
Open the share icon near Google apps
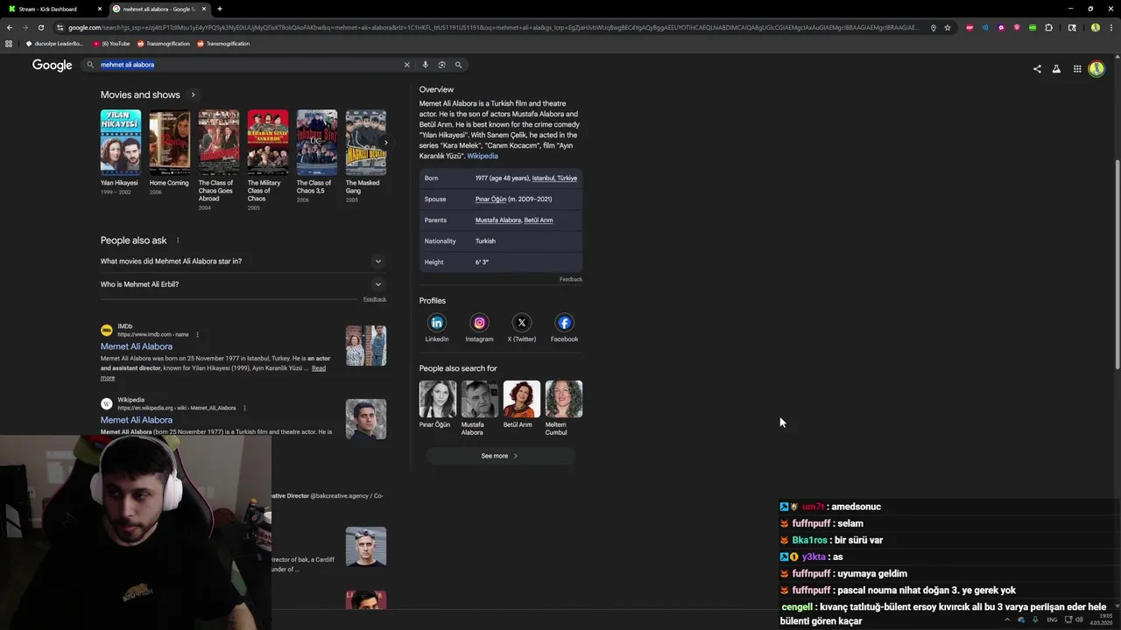pos(1037,69)
